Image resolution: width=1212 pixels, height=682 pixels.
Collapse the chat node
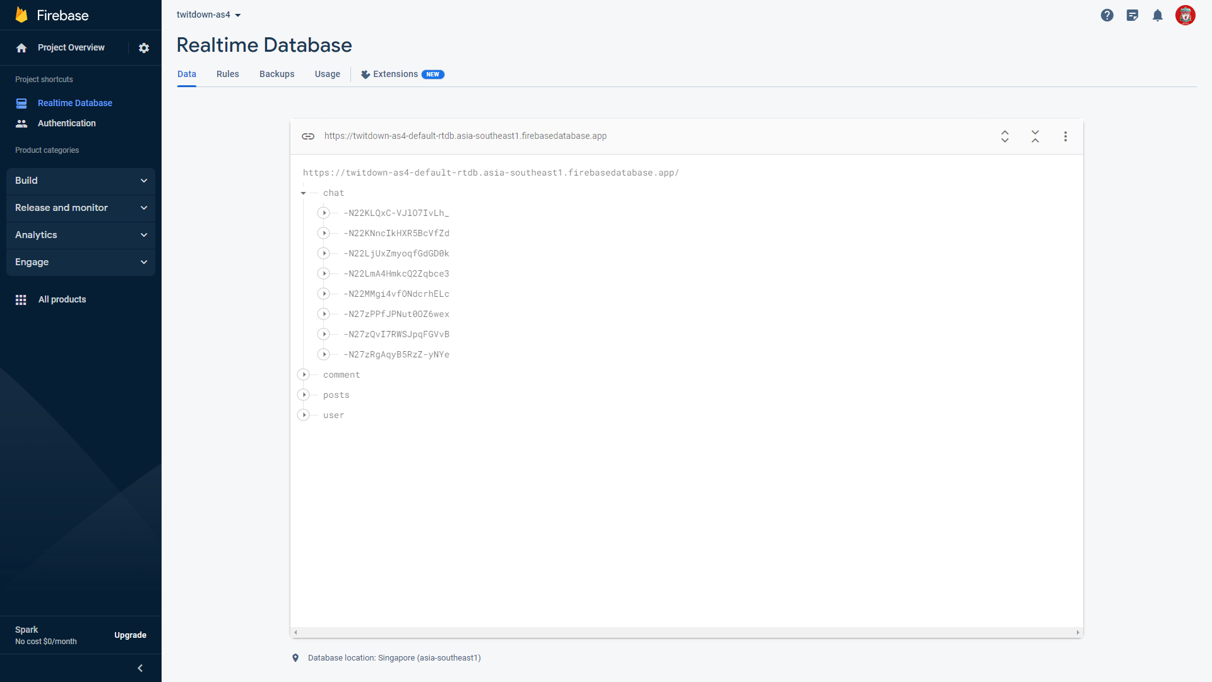[x=304, y=193]
